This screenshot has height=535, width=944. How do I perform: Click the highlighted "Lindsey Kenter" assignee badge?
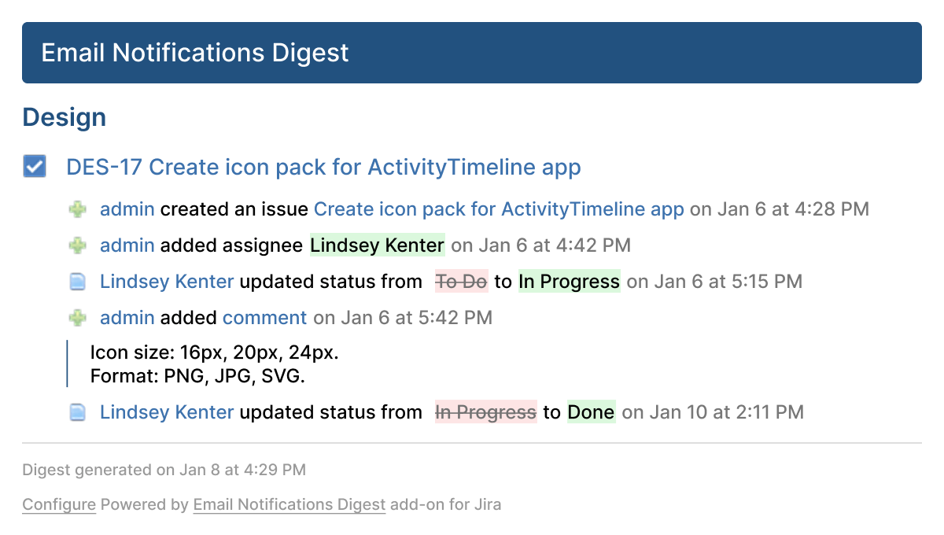(376, 245)
